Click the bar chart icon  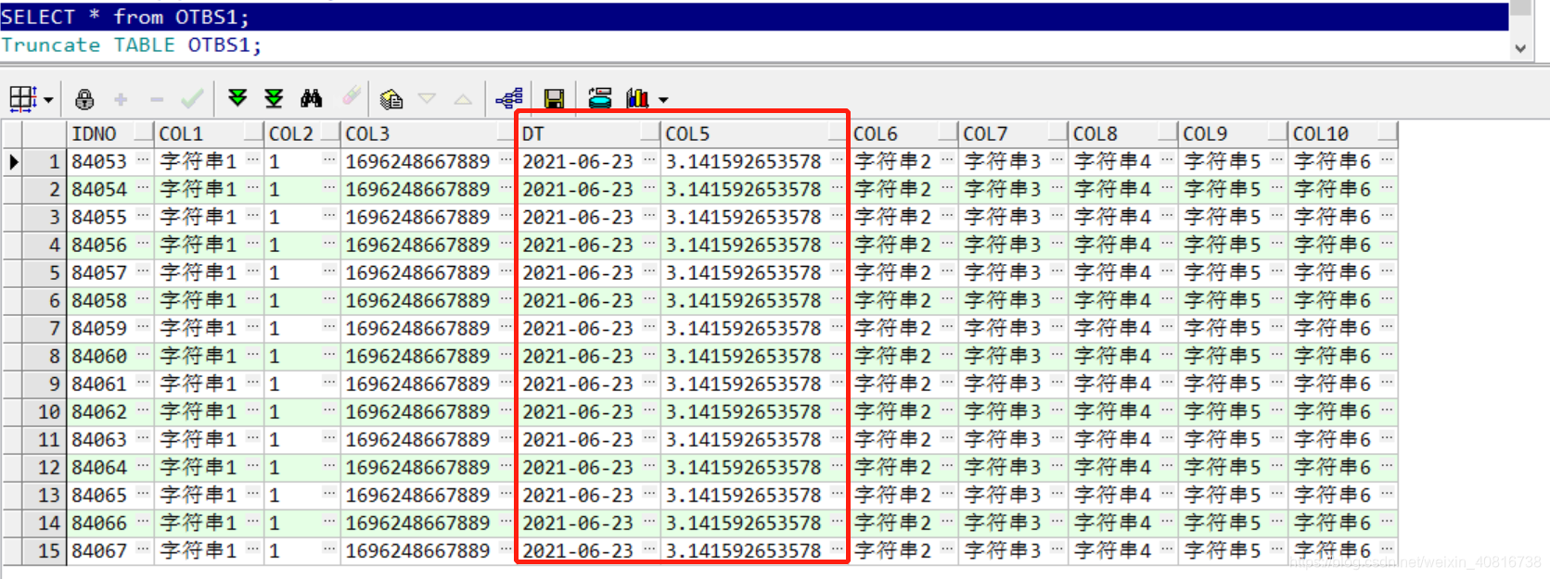click(x=637, y=98)
